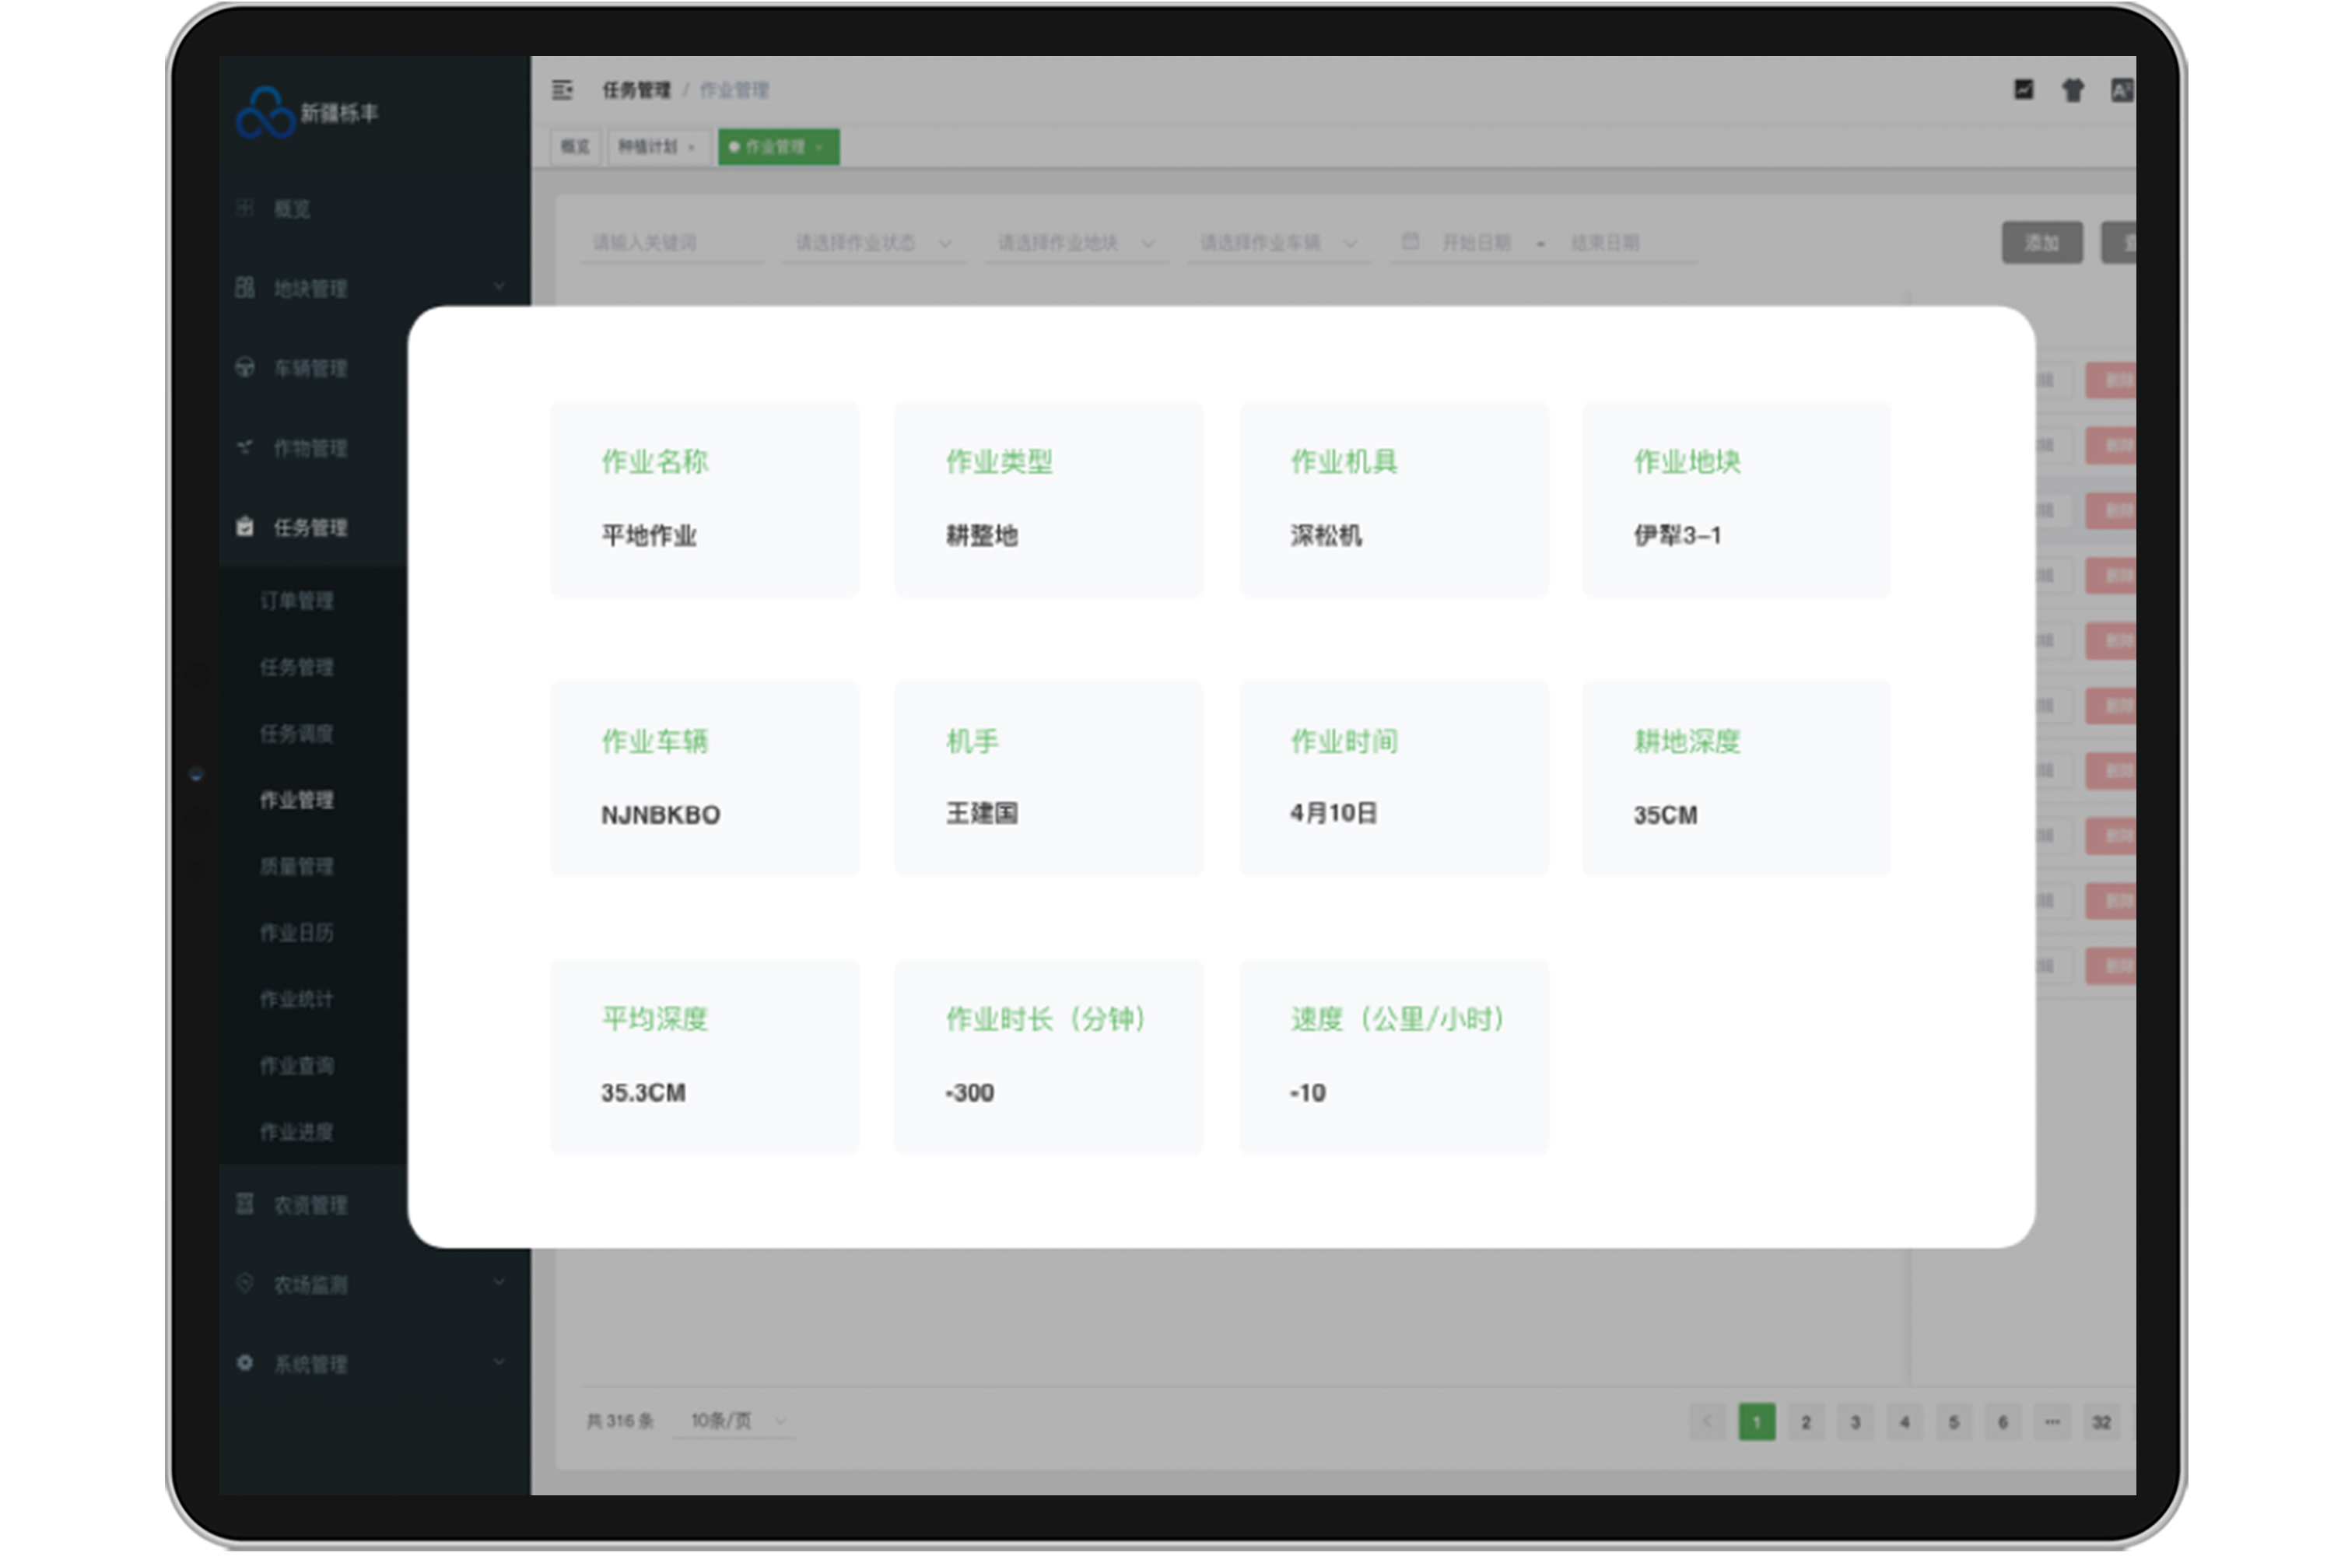
Task: Click the pagination ellipsis to skip pages
Action: pos(2052,1422)
